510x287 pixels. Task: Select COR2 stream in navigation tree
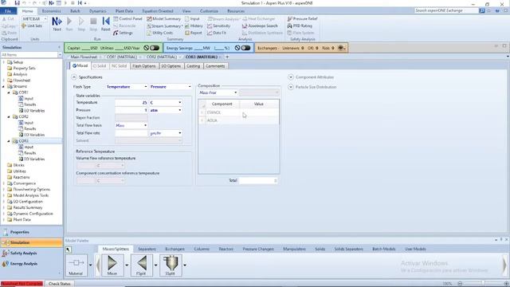click(x=23, y=116)
